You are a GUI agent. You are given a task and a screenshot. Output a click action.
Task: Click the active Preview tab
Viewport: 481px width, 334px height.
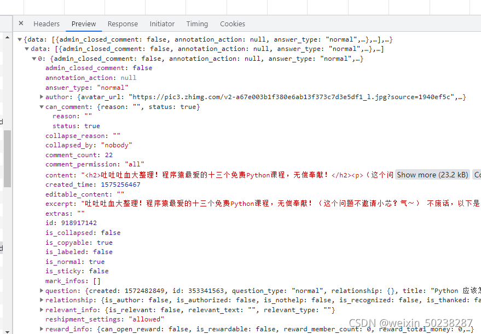click(x=84, y=24)
